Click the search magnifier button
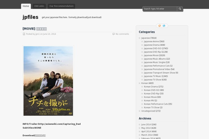The height and width of the screenshot is (139, 209). click(x=180, y=9)
